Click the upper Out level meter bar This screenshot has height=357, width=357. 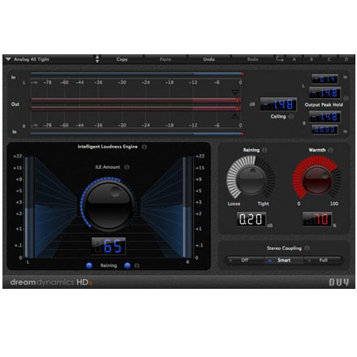click(x=136, y=101)
